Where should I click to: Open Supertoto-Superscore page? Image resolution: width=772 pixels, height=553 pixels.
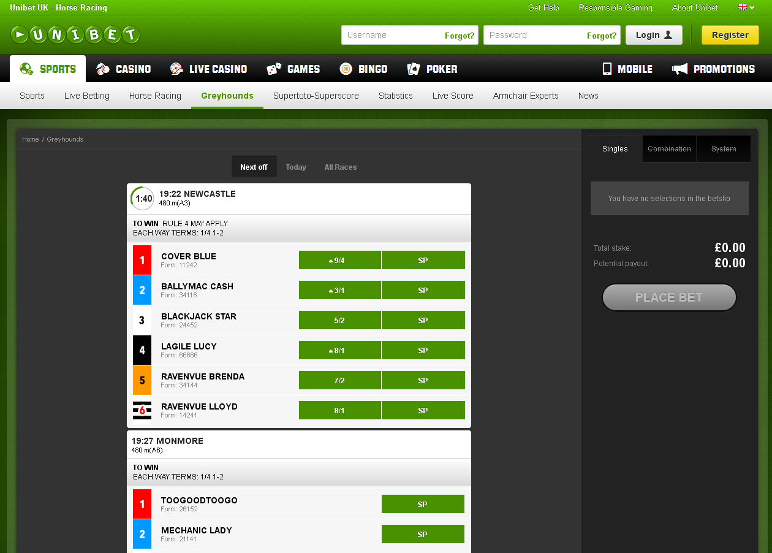click(x=316, y=96)
